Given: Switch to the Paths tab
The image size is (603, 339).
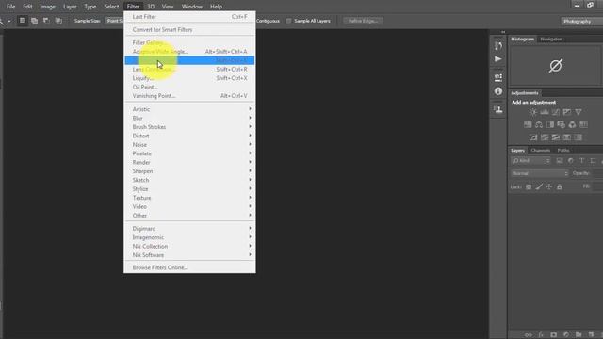Looking at the screenshot, I should pos(563,151).
